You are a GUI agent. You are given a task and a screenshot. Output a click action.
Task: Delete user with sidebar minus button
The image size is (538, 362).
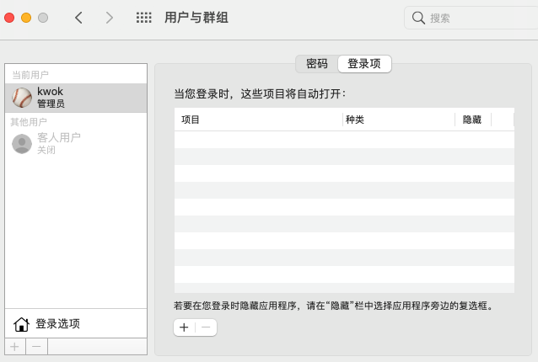36,347
